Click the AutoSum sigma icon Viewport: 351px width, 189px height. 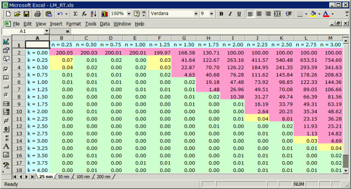point(75,14)
